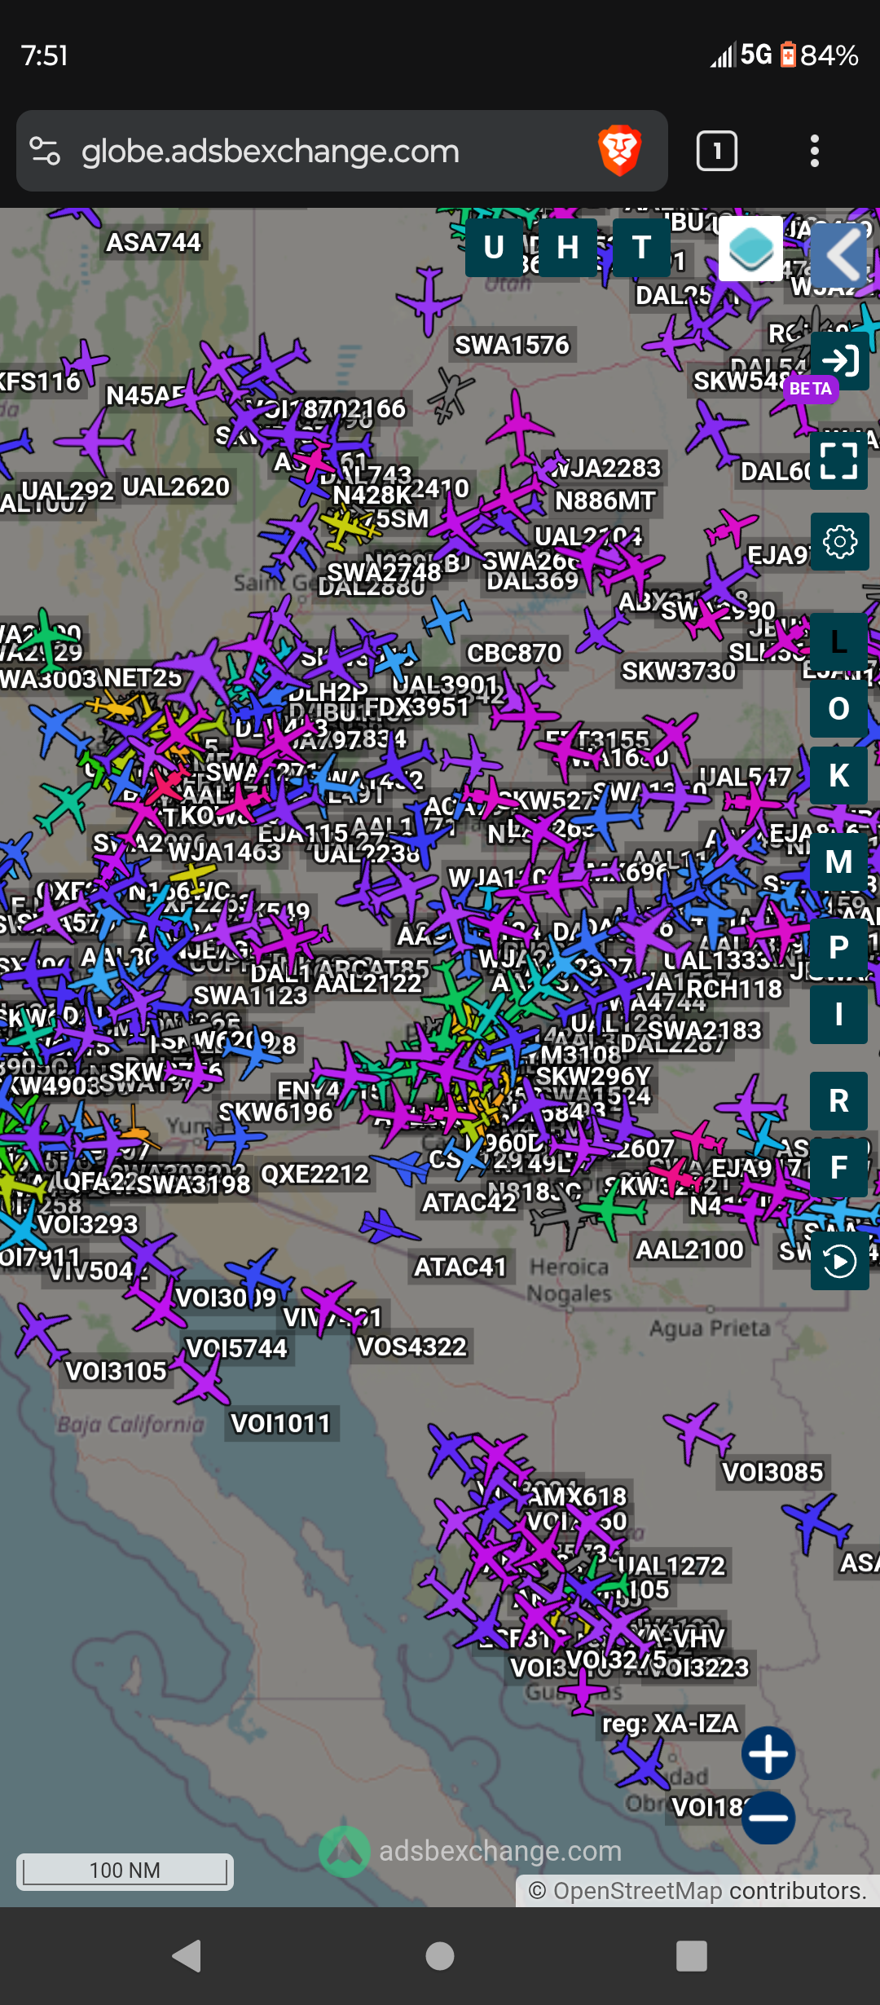Select flight label CBC870
Image resolution: width=880 pixels, height=2005 pixels.
pyautogui.click(x=514, y=653)
